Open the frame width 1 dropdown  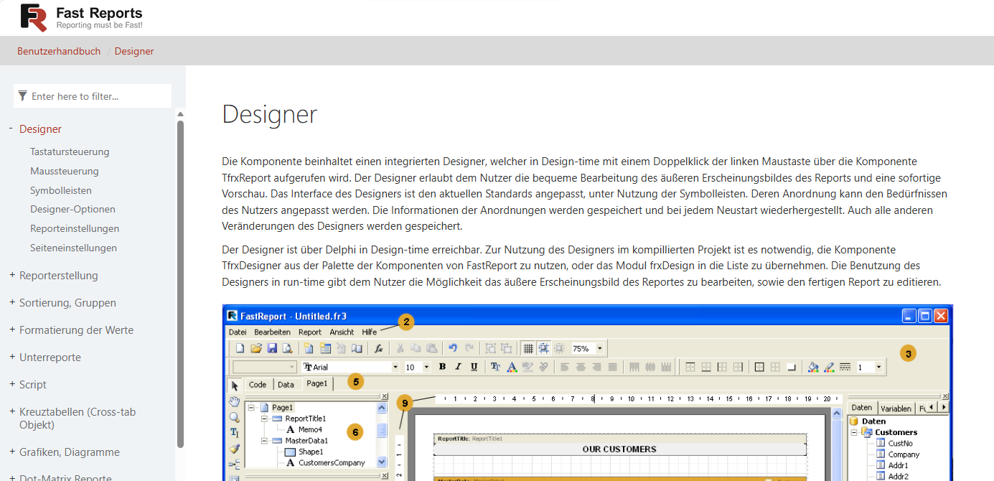tap(878, 367)
